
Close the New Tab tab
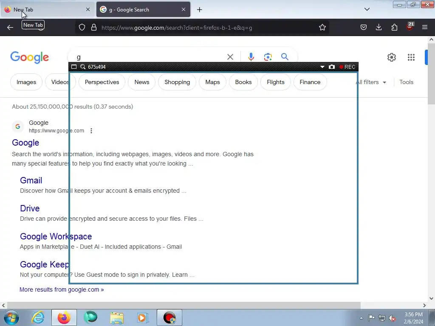coord(88,9)
